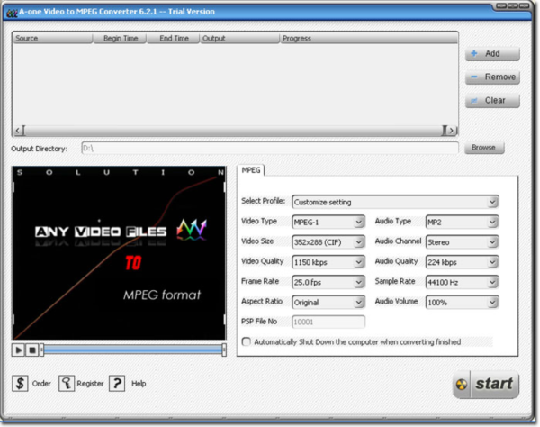Screen dimensions: 540x427
Task: Play the preview video
Action: click(x=19, y=350)
